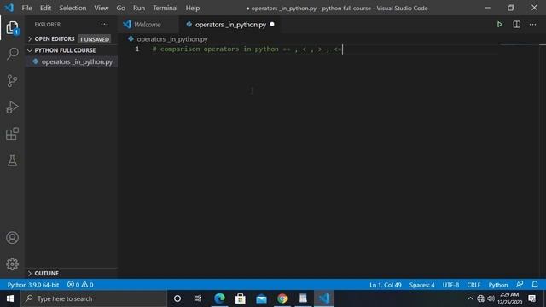The image size is (546, 307).
Task: Click the errors and warnings indicator
Action: (x=80, y=285)
